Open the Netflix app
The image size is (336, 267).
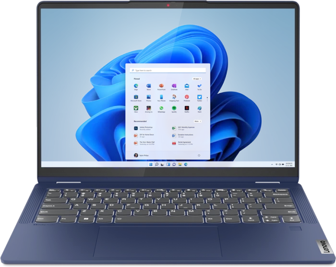point(187,108)
